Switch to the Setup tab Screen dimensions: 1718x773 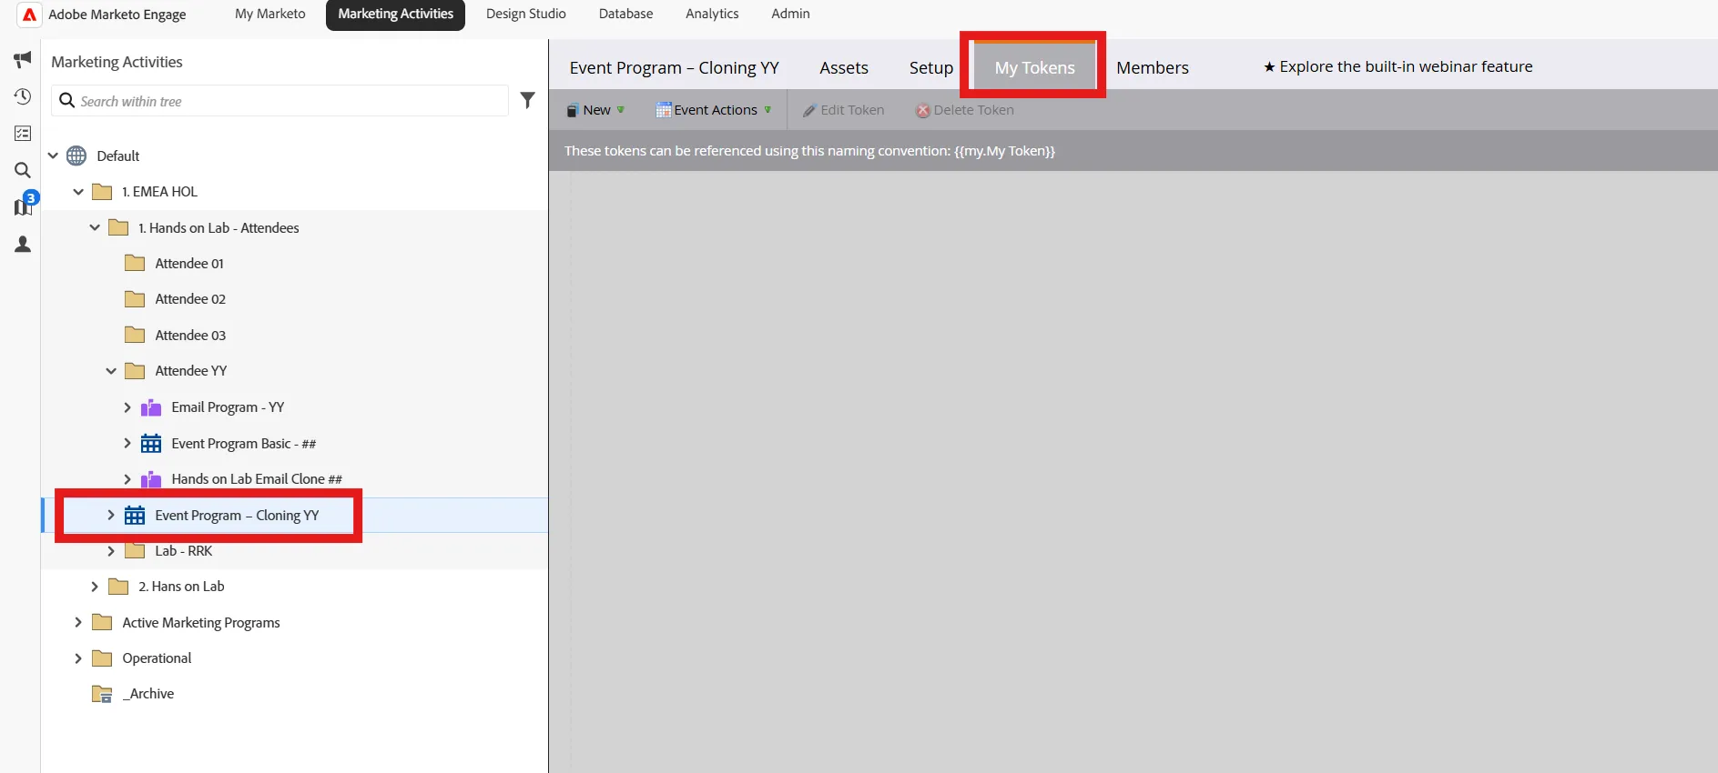pyautogui.click(x=930, y=67)
